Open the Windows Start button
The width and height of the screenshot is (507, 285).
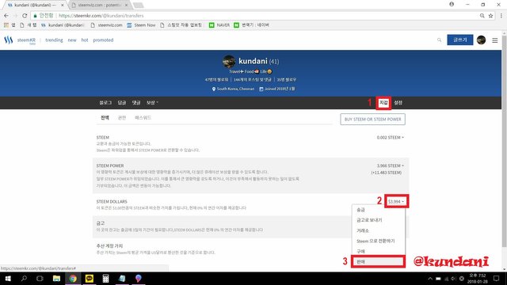pos(8,278)
